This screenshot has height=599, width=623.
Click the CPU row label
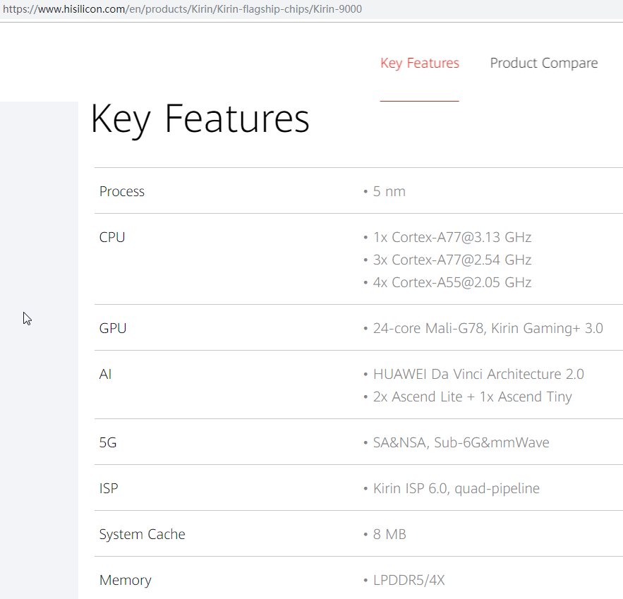[112, 237]
